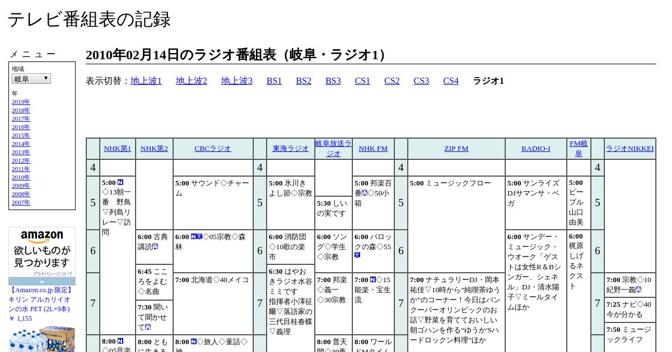Click the 5:00 サンライズDJサマンサ・ベガ cell
672x352 pixels.
536,203
